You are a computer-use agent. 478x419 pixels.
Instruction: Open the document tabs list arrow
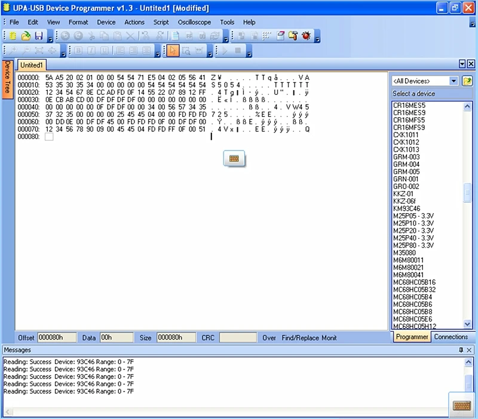tap(462, 64)
